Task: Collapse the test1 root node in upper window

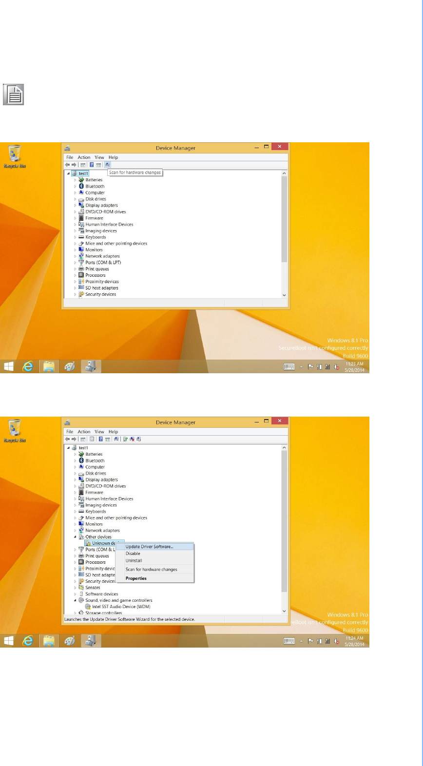Action: [x=68, y=173]
